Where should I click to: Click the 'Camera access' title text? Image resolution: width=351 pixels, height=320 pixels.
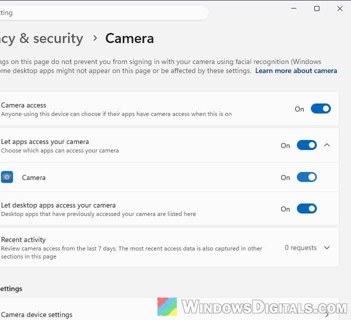click(24, 105)
